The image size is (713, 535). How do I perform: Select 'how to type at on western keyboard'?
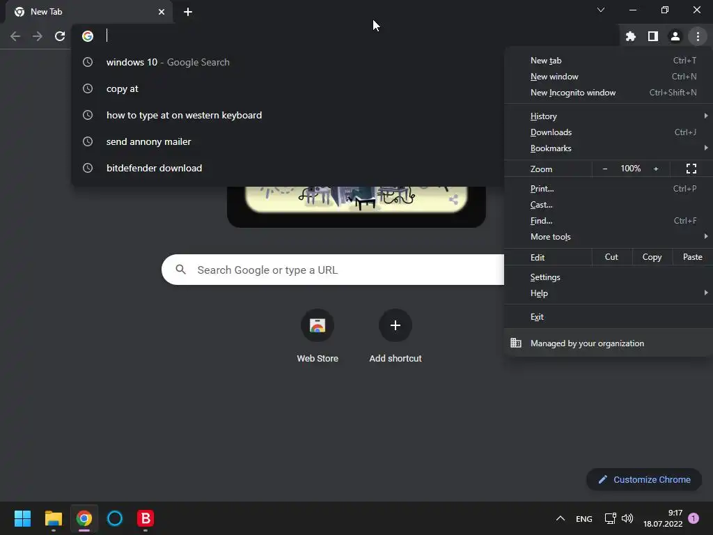[x=288, y=115]
